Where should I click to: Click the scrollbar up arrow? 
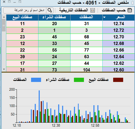point(4,17)
